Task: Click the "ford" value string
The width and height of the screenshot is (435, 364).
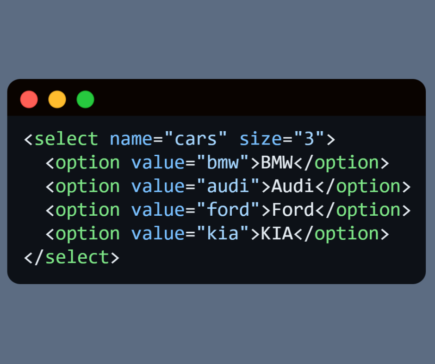Action: pyautogui.click(x=229, y=210)
